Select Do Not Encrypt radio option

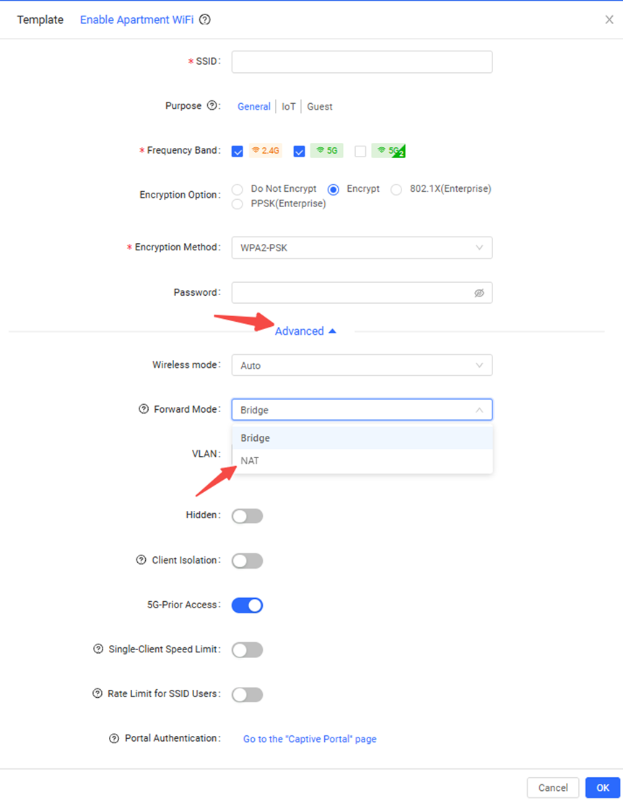[x=238, y=189]
